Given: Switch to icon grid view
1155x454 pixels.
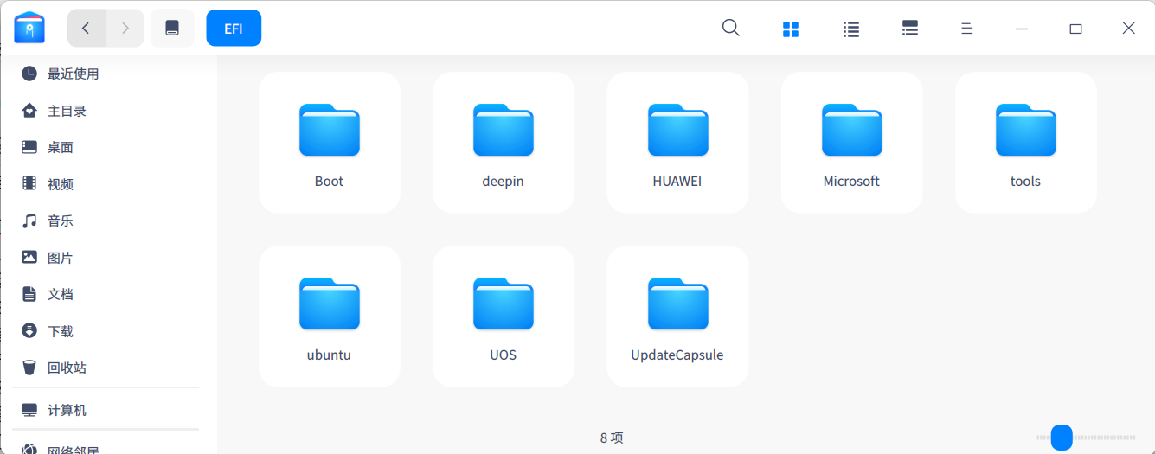Looking at the screenshot, I should 791,29.
